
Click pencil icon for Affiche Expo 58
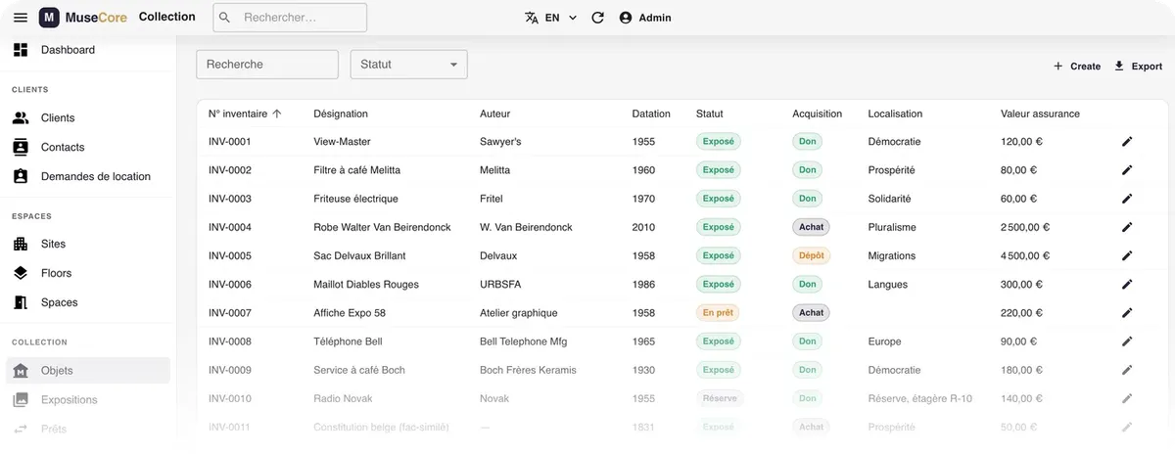1127,313
